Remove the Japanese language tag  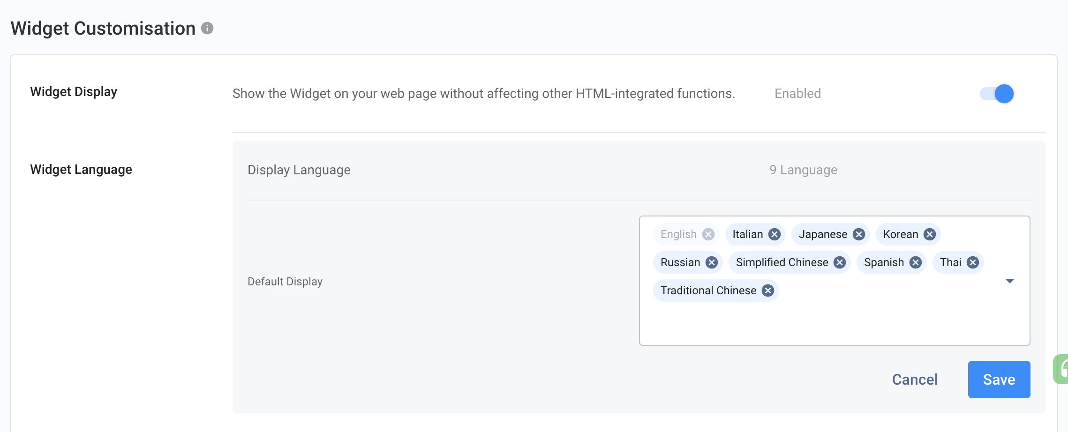(x=859, y=234)
